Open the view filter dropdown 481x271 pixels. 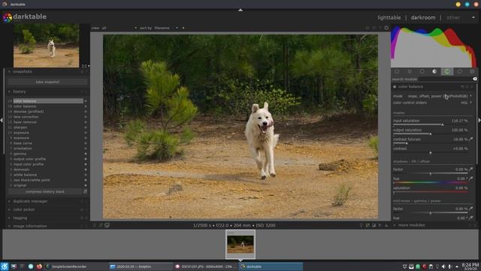tap(119, 28)
